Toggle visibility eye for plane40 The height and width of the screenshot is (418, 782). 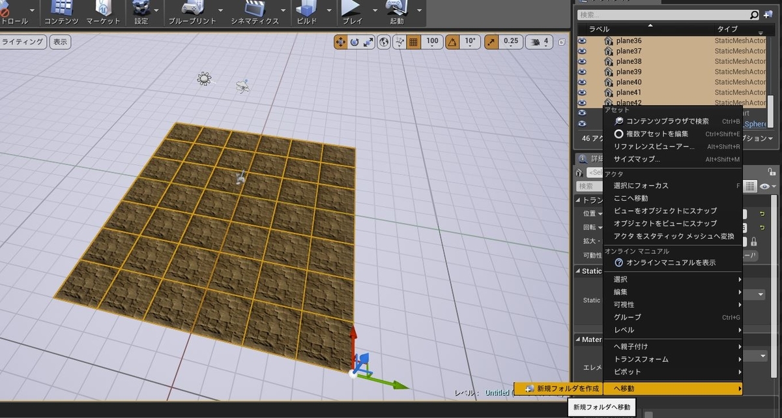583,82
